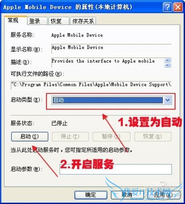Select the 依存关系 tab
Screen dimensions: 185x204
(x=83, y=21)
